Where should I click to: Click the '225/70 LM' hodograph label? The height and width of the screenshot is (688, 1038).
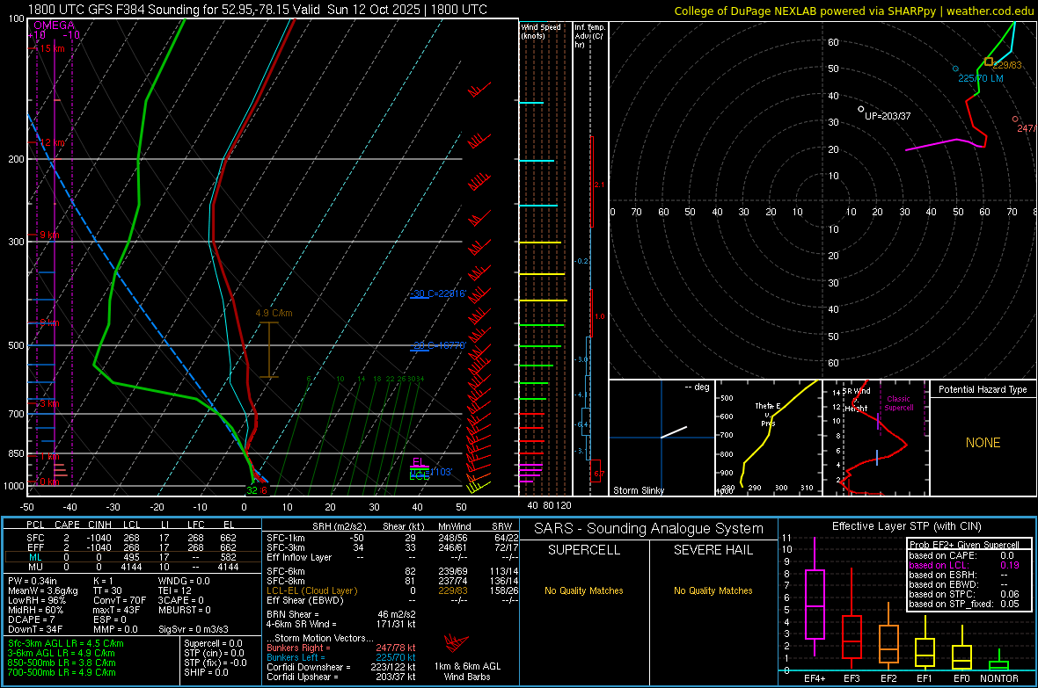click(981, 78)
